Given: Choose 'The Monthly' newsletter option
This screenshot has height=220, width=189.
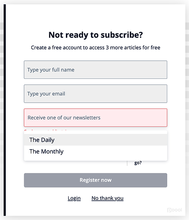Looking at the screenshot, I should click(96, 152).
